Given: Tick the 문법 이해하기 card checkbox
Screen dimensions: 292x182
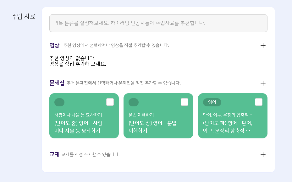Looking at the screenshot, I should point(185,102).
